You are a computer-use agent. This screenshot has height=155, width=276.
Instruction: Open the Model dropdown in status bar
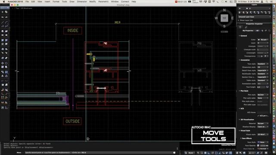tap(191, 153)
